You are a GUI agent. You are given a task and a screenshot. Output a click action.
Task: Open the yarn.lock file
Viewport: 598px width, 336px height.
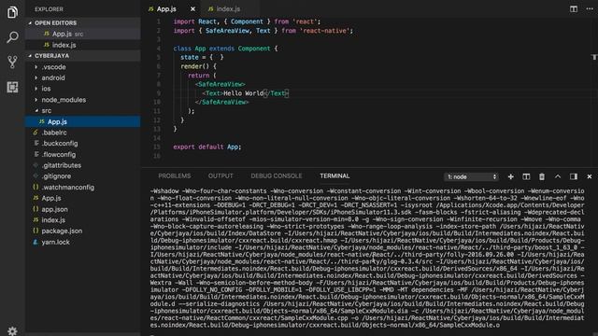click(56, 243)
